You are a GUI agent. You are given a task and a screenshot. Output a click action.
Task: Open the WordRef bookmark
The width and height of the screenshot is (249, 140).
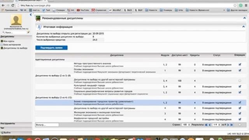(115, 10)
